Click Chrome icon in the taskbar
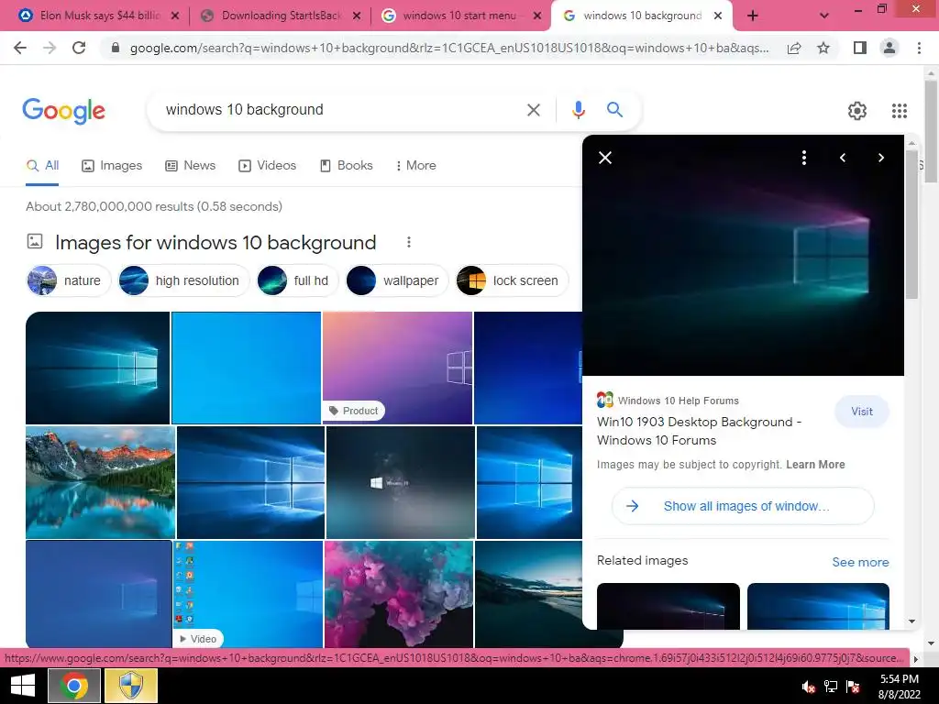 tap(74, 686)
